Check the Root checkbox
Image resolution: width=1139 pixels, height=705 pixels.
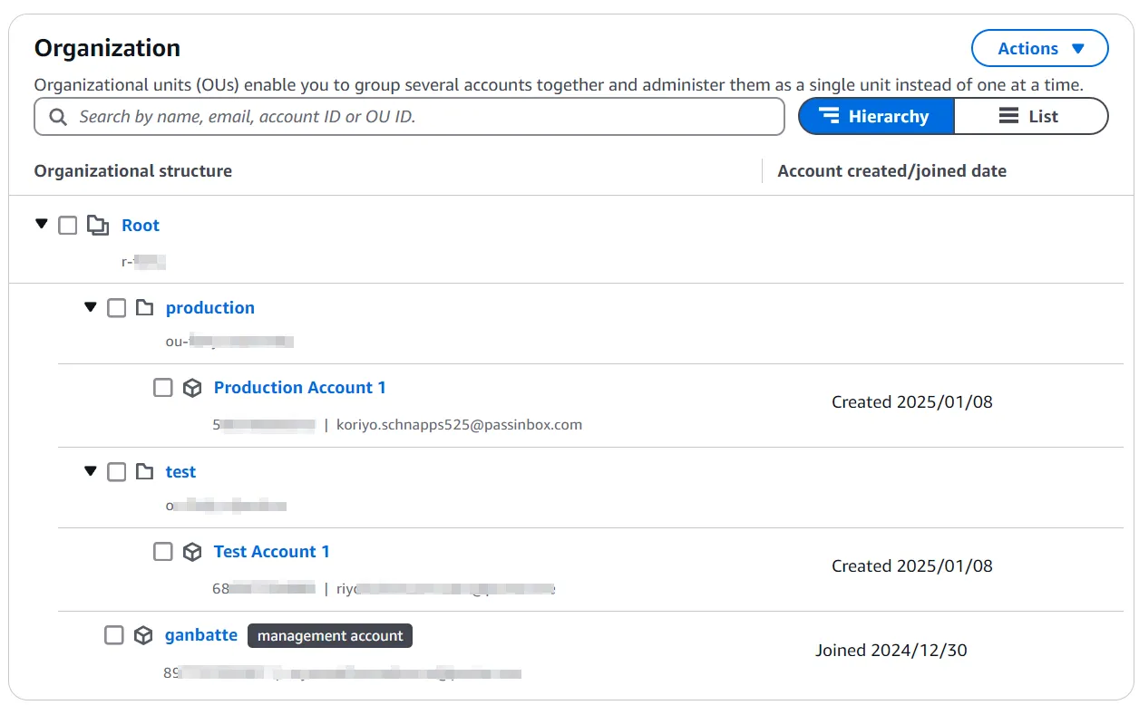(x=67, y=225)
